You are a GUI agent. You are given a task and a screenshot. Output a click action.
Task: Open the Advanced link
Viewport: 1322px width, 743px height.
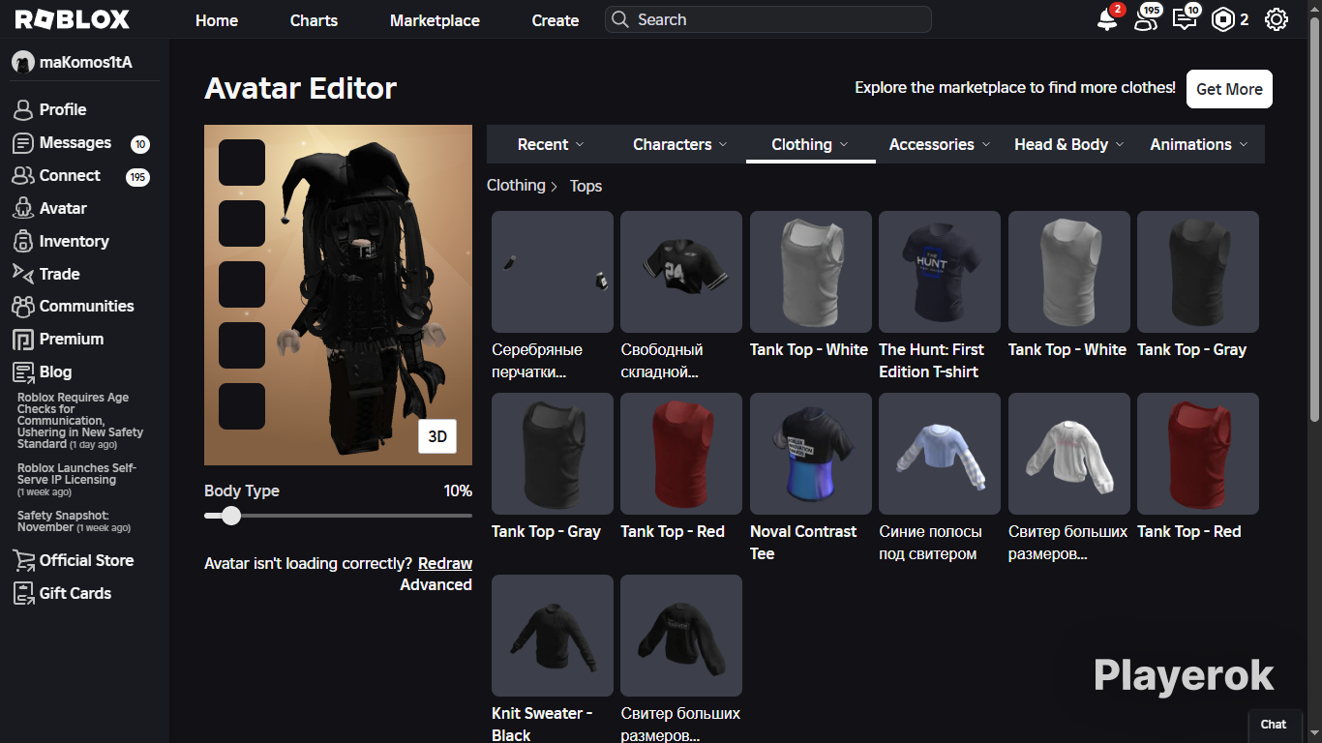[x=436, y=584]
